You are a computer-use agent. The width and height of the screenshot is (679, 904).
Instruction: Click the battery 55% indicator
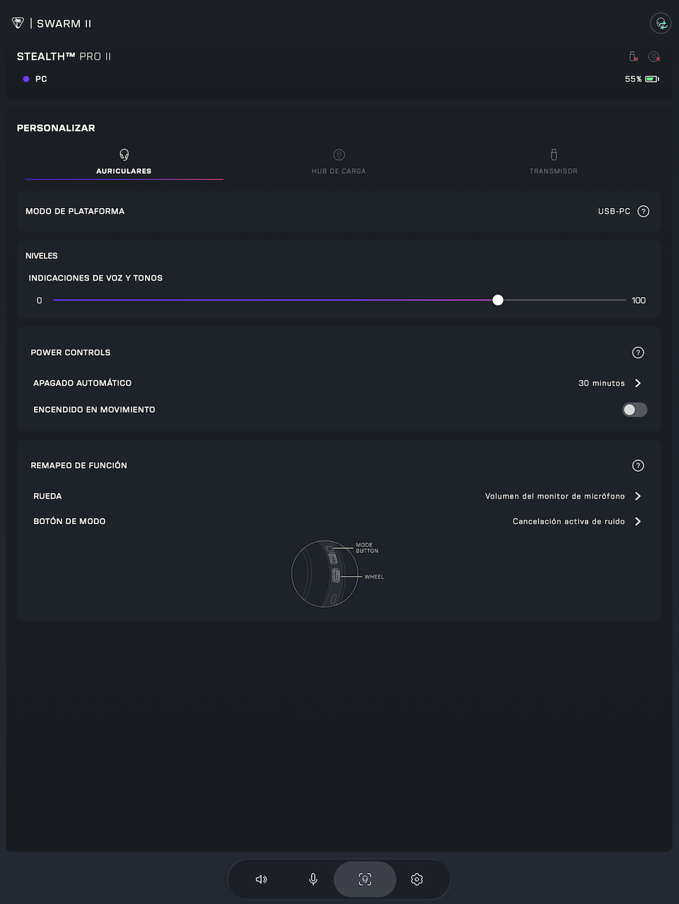(x=642, y=79)
